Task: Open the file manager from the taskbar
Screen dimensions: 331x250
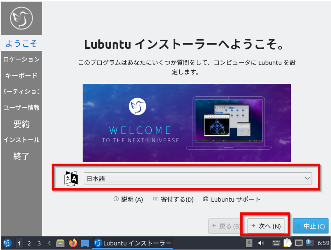Action: click(60, 243)
